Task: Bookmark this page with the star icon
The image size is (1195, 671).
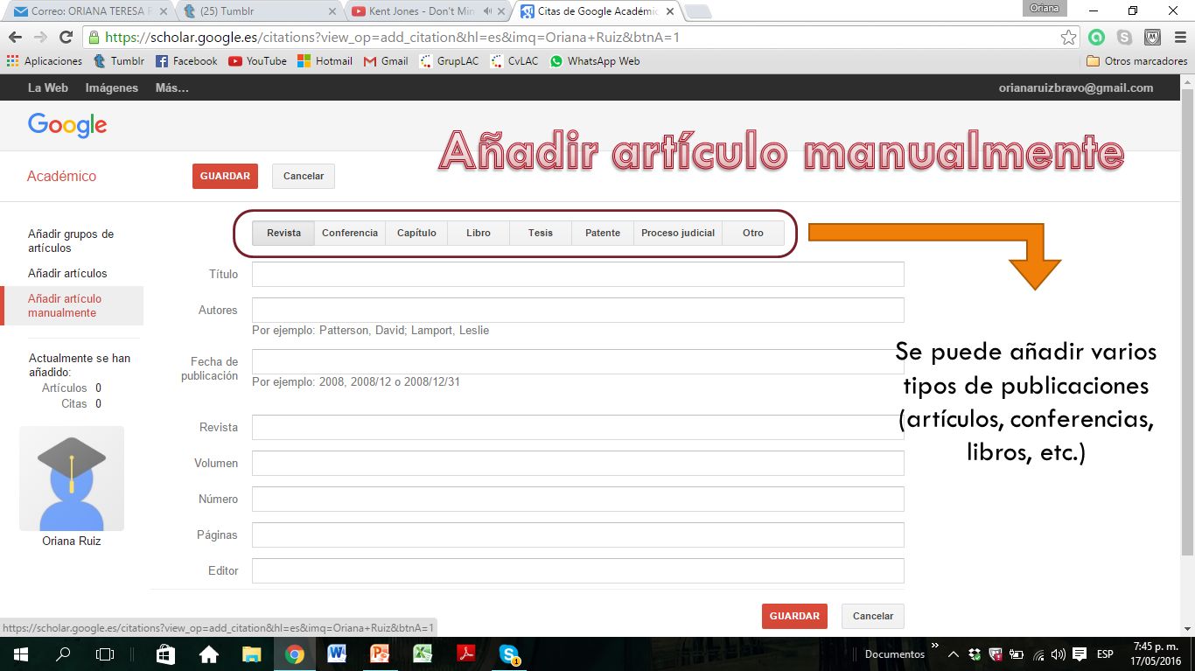Action: pyautogui.click(x=1068, y=38)
